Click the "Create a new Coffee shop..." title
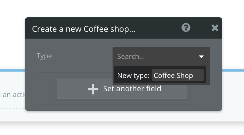 (x=84, y=29)
